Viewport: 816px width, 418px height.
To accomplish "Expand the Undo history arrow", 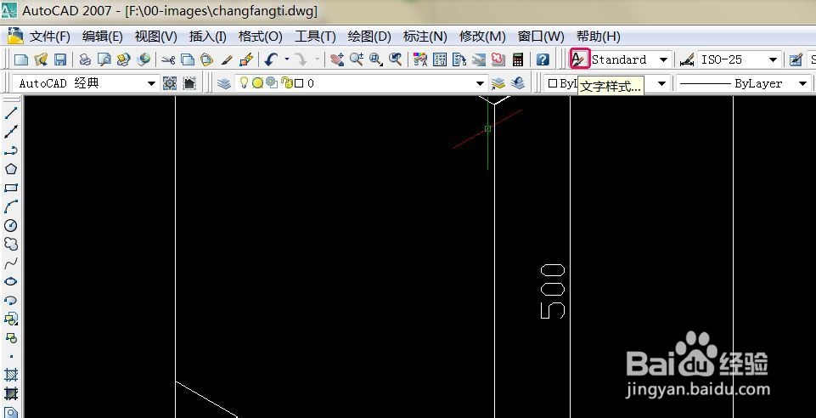I will (x=286, y=59).
